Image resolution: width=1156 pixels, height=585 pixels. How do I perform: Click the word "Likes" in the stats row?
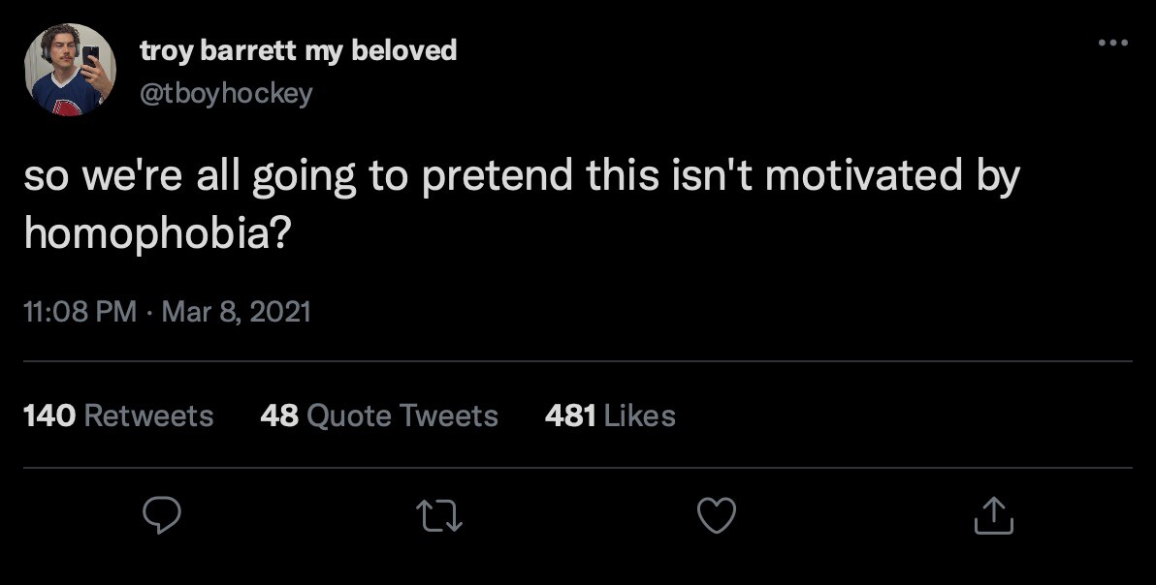pos(639,416)
